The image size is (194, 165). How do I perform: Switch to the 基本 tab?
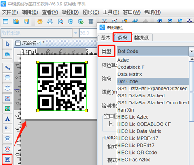[106, 38]
